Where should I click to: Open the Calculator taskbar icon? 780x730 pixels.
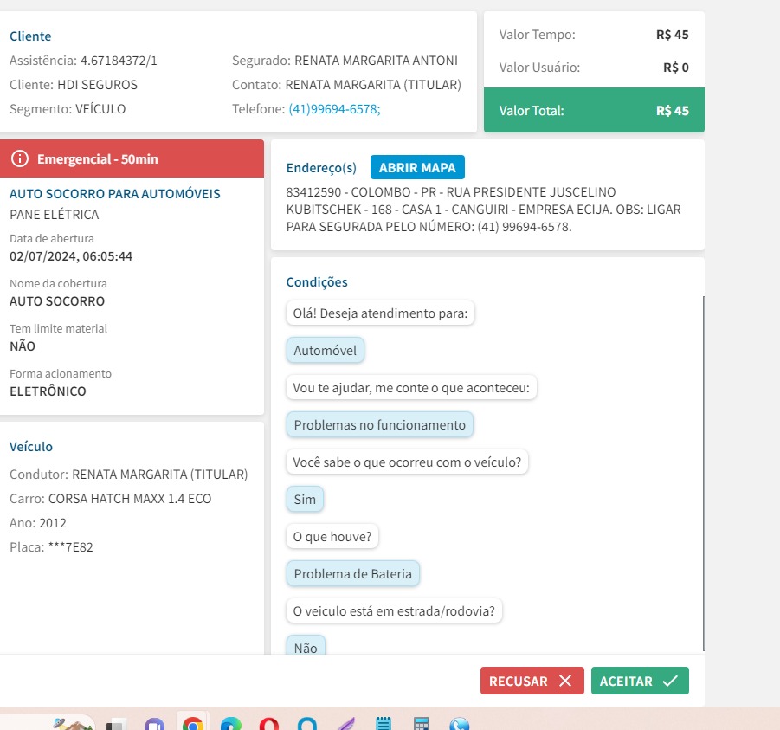point(422,724)
